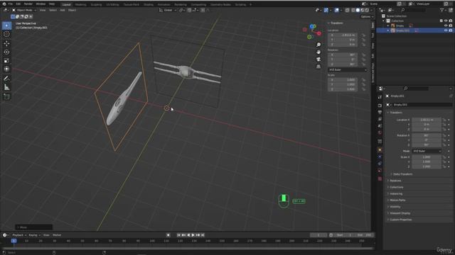Select the Scale tool
Image resolution: width=455 pixels, height=255 pixels.
[x=6, y=60]
